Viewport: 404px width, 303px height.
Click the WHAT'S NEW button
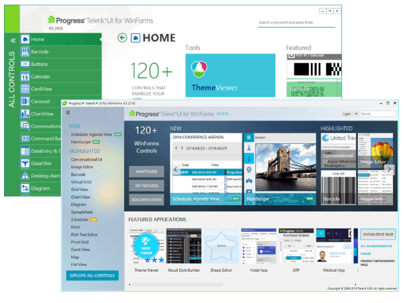pos(146,172)
